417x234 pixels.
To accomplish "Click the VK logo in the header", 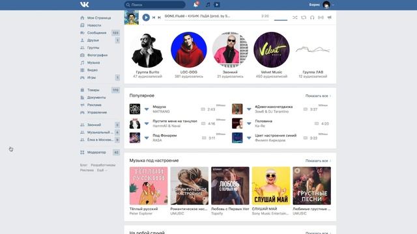I will pos(84,5).
